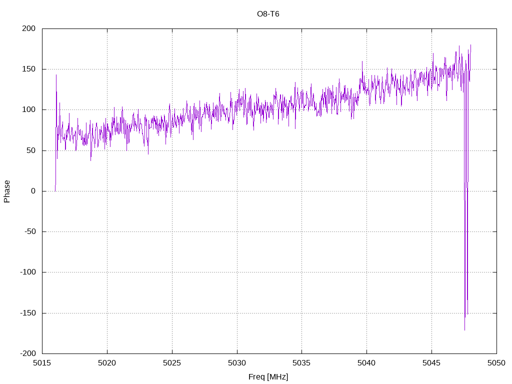Click y-axis tick label 0
Viewport: 512px width, 384px height.
point(33,191)
